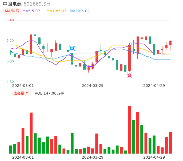
Task: Click the 5.00 price axis label
Action: click(10, 61)
